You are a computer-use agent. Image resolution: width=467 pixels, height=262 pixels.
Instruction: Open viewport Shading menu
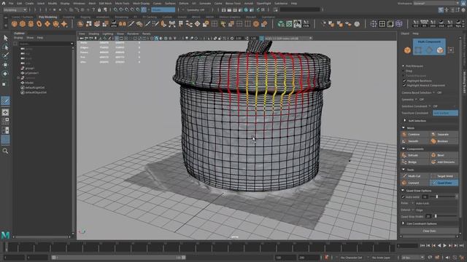(x=93, y=34)
